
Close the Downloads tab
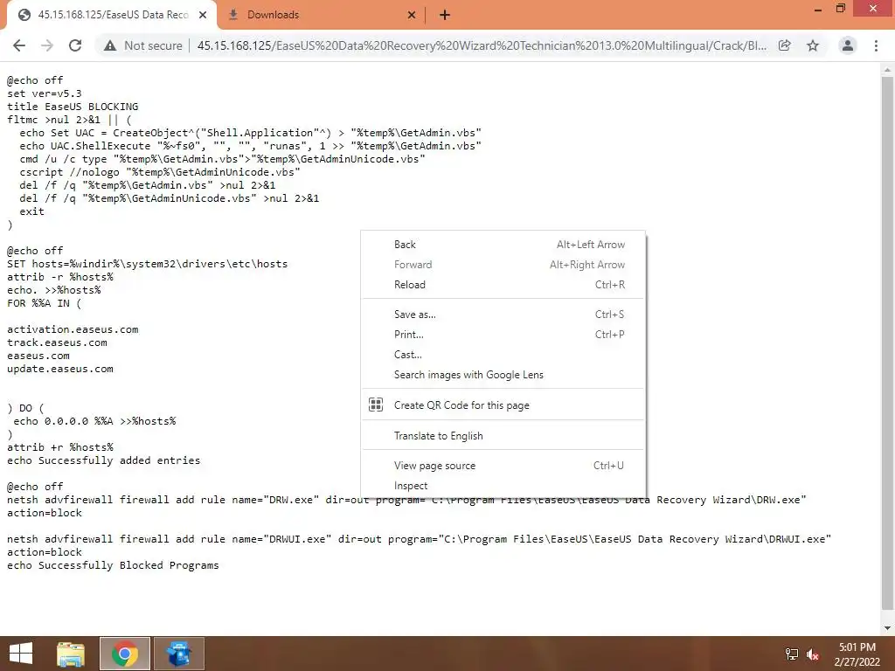coord(412,15)
